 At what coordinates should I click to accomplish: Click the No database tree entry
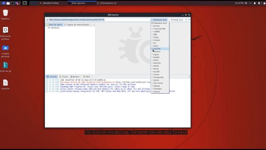point(54,28)
